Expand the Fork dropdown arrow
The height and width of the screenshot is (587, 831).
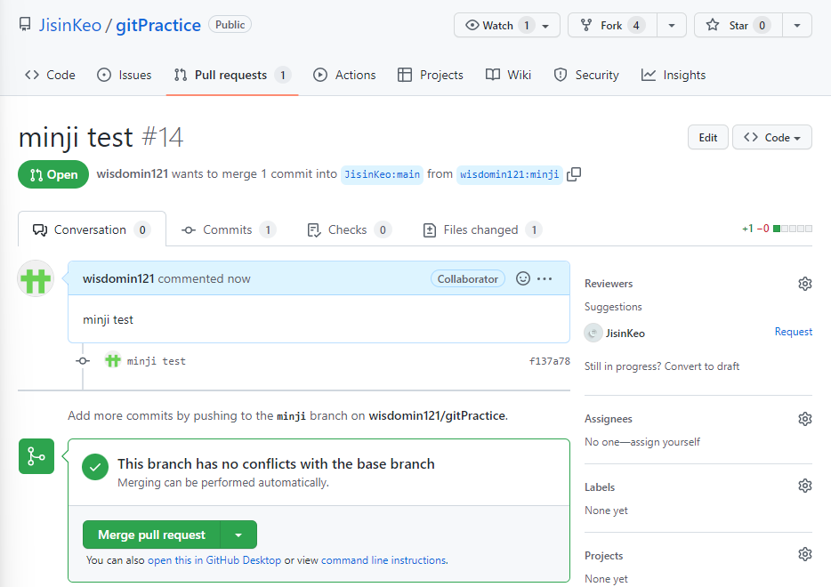pyautogui.click(x=672, y=26)
